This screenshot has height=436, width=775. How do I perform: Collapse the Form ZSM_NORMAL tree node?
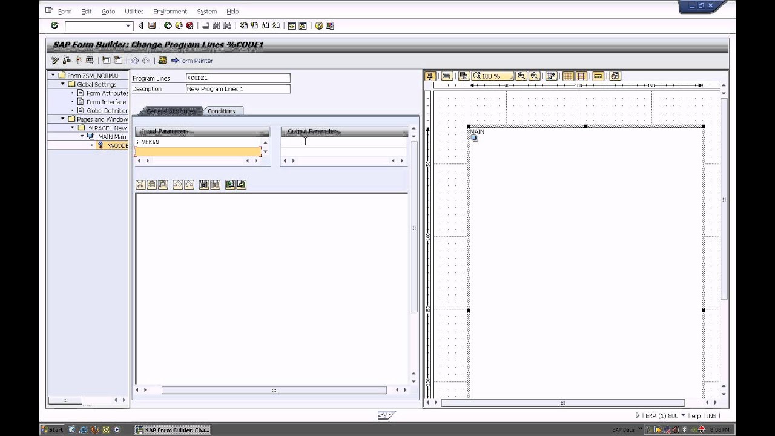tap(53, 76)
